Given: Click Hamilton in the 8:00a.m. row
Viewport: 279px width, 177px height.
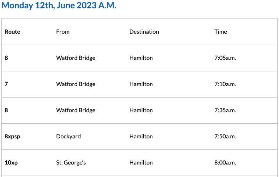Looking at the screenshot, I should pos(141,162).
